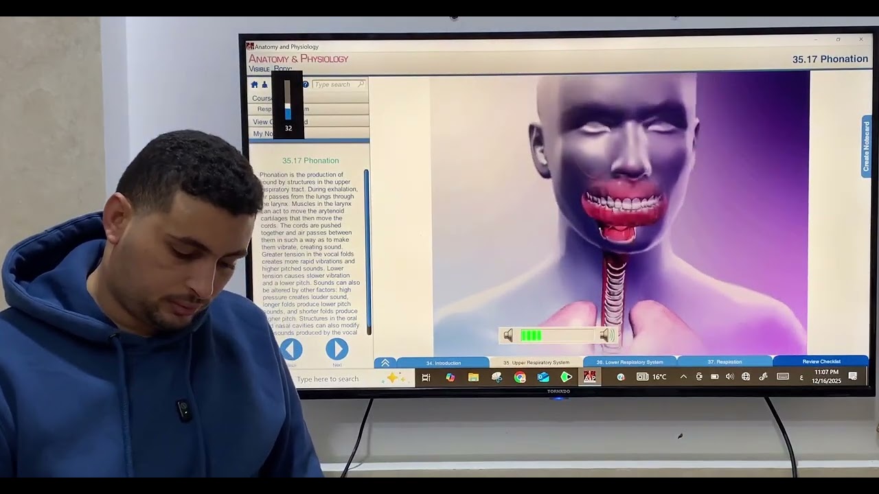Screen dimensions: 879x494
Task: Click the phonation head animation viewport
Action: 619,213
